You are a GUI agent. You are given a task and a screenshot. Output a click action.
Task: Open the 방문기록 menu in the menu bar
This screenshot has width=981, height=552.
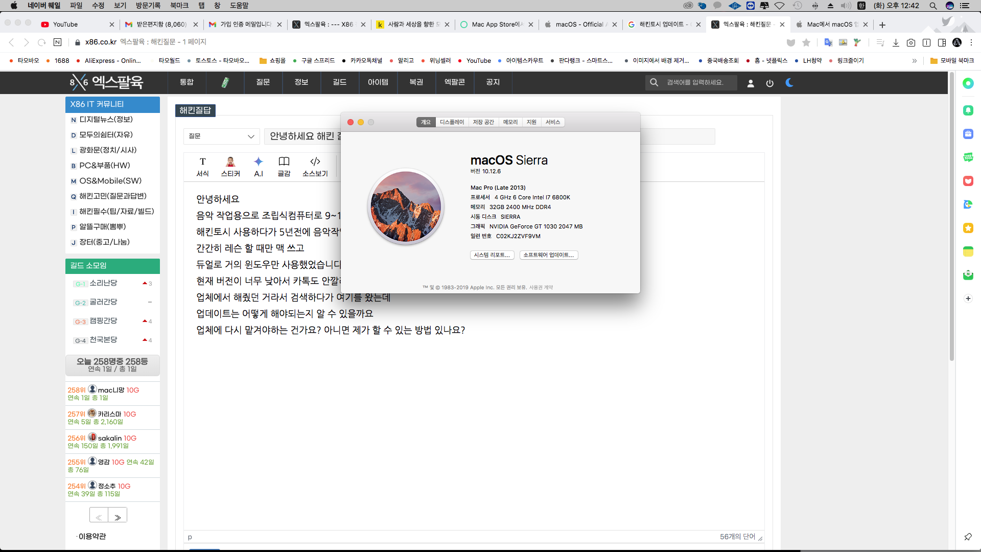click(148, 6)
